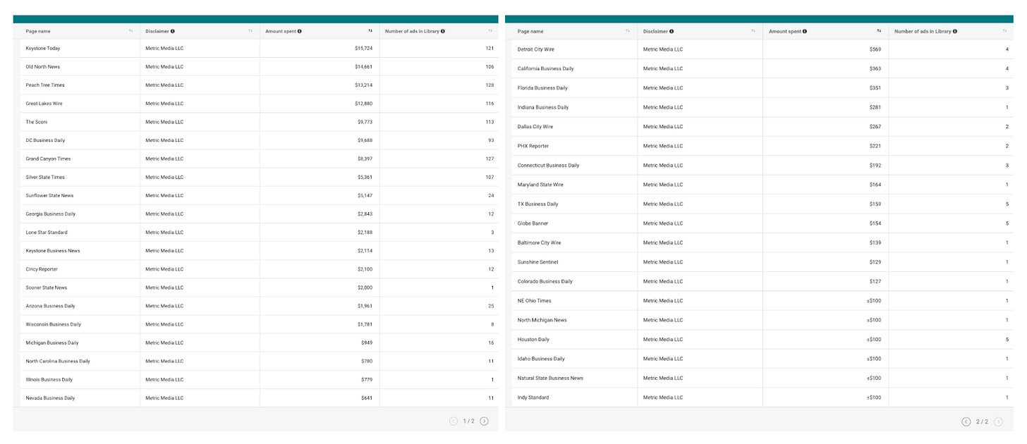Open Number of ads info icon, left table

pos(442,31)
